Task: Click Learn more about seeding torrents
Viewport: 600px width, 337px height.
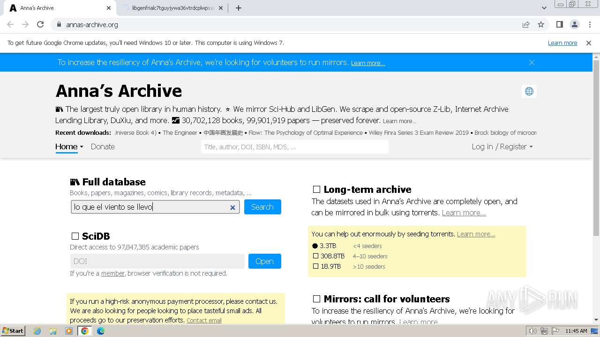Action: [x=476, y=234]
